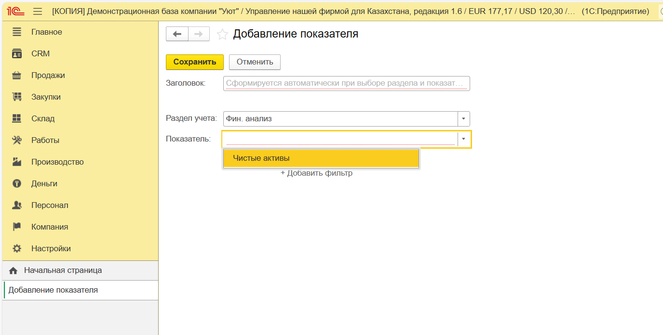This screenshot has width=663, height=335.
Task: Open the Закупки cart icon
Action: [x=17, y=97]
